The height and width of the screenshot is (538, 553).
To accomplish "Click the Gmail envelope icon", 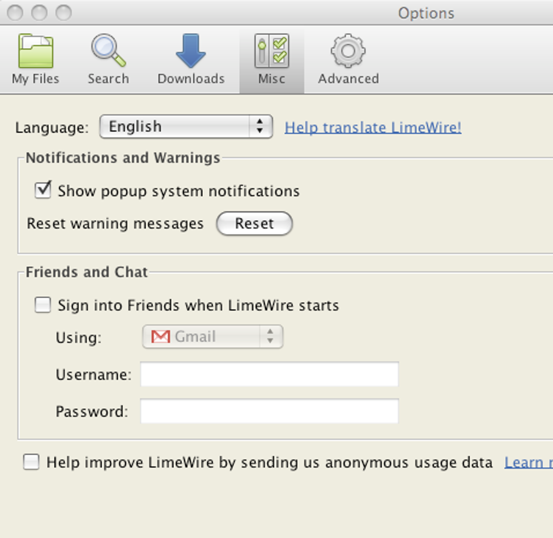I will coord(160,337).
